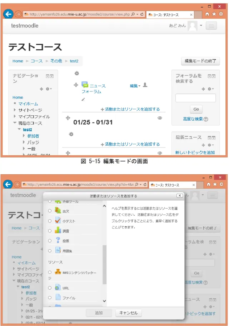229x326 pixels.
Task: Select the IMSコンテンツパッケージ radio button
Action: 50,272
